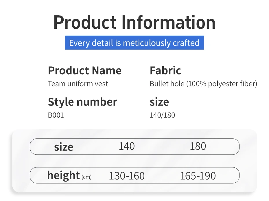This screenshot has height=201, width=269.
Task: Click the Fabric heading
Action: (x=165, y=70)
